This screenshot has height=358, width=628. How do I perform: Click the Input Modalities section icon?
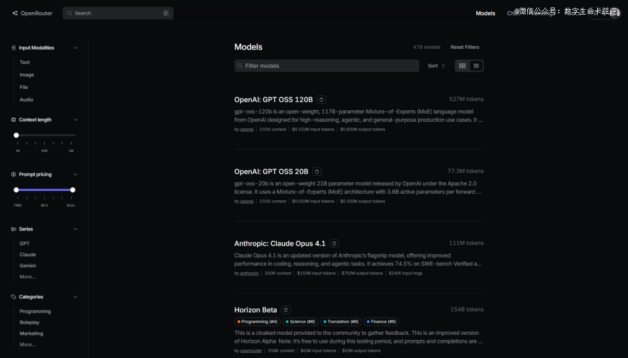[x=13, y=48]
